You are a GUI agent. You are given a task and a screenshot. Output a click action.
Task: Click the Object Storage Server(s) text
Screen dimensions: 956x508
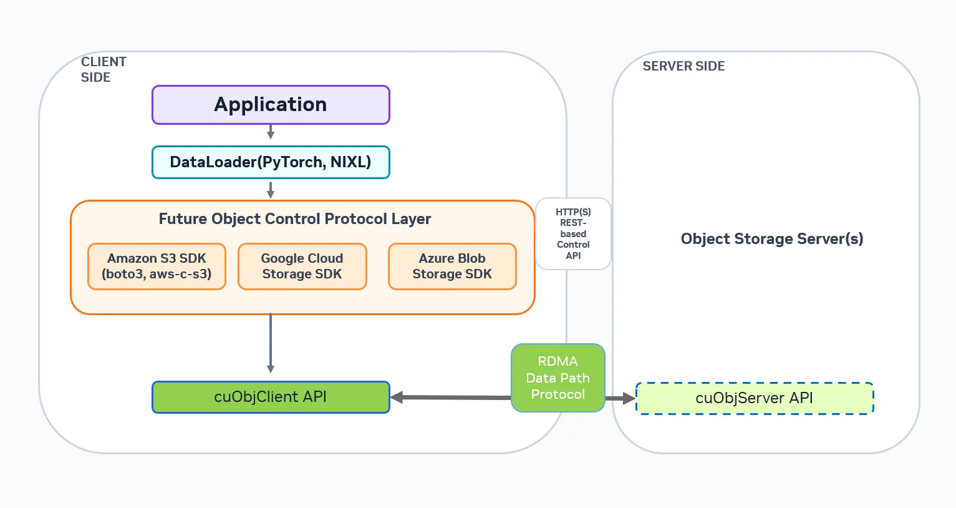(x=772, y=239)
